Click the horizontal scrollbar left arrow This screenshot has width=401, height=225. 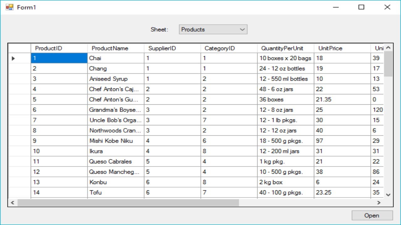(x=13, y=202)
